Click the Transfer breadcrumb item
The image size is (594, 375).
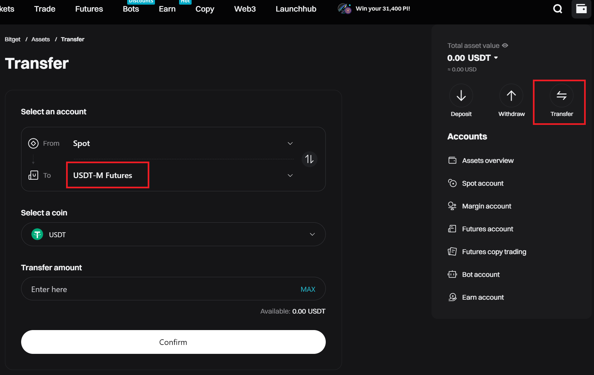[72, 39]
